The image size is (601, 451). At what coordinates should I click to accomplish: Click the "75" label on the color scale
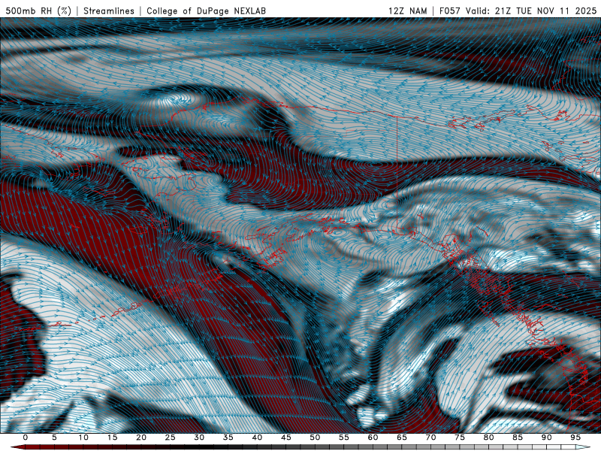[460, 437]
